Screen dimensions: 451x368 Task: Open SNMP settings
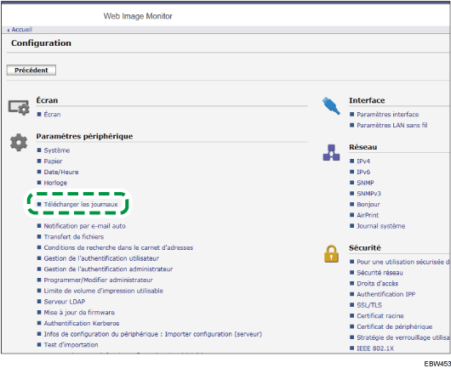(x=365, y=183)
